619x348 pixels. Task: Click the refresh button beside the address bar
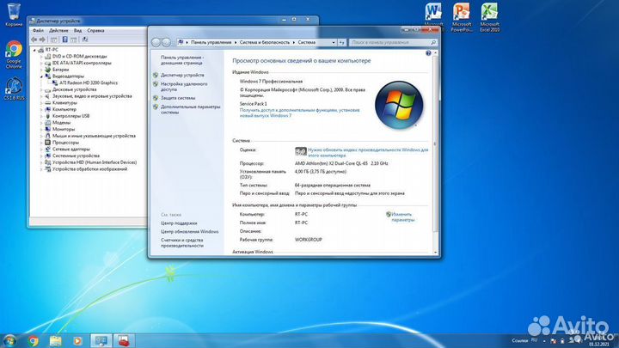pyautogui.click(x=342, y=42)
